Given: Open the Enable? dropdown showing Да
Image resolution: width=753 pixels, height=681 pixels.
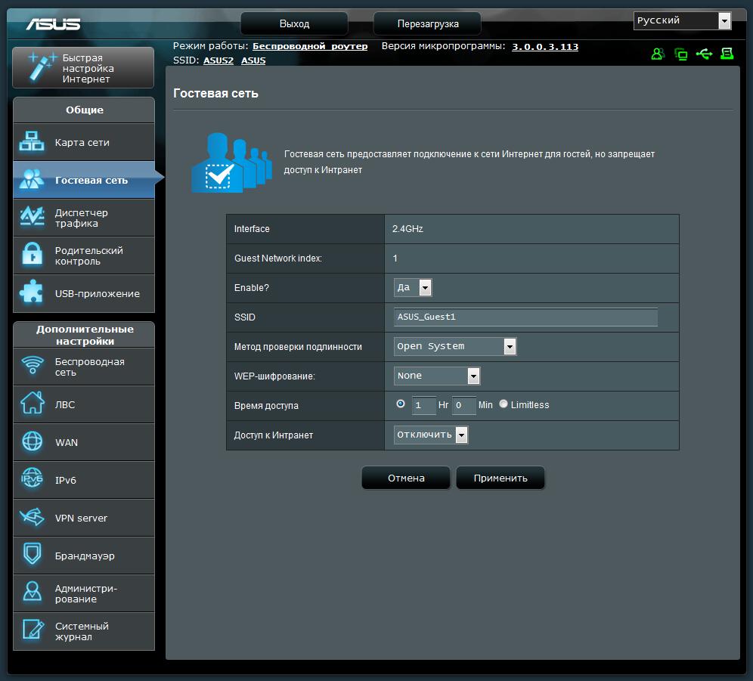Looking at the screenshot, I should 413,288.
